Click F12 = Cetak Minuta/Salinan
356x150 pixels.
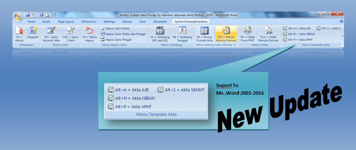click(268, 34)
